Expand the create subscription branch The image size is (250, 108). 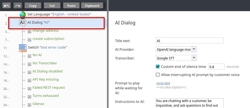pyautogui.click(x=29, y=40)
